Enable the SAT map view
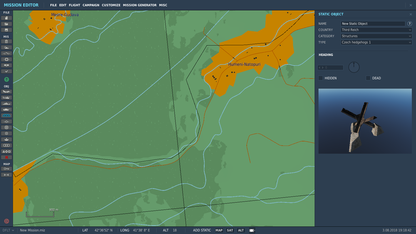The image size is (416, 234). point(230,230)
